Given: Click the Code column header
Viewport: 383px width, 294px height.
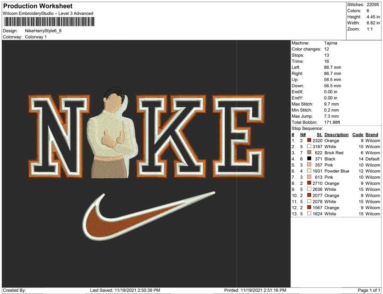Looking at the screenshot, I should 357,135.
